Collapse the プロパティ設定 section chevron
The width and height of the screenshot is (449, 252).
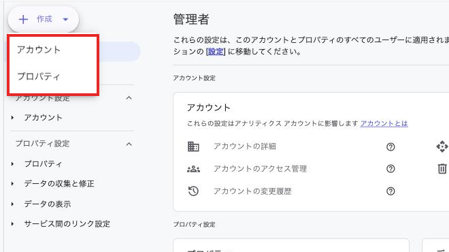click(129, 144)
